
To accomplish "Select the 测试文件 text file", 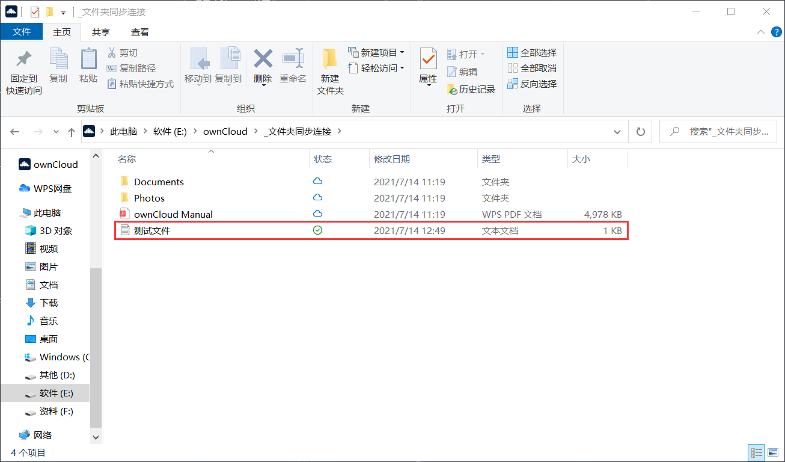I will (x=371, y=230).
